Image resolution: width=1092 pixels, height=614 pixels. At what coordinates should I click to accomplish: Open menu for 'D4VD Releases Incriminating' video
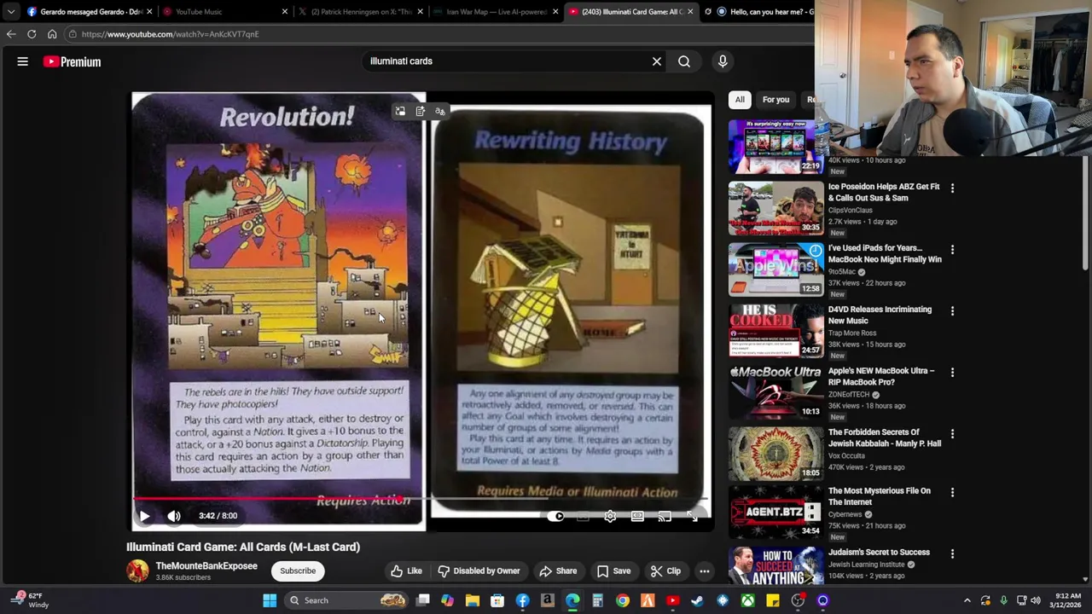click(952, 310)
